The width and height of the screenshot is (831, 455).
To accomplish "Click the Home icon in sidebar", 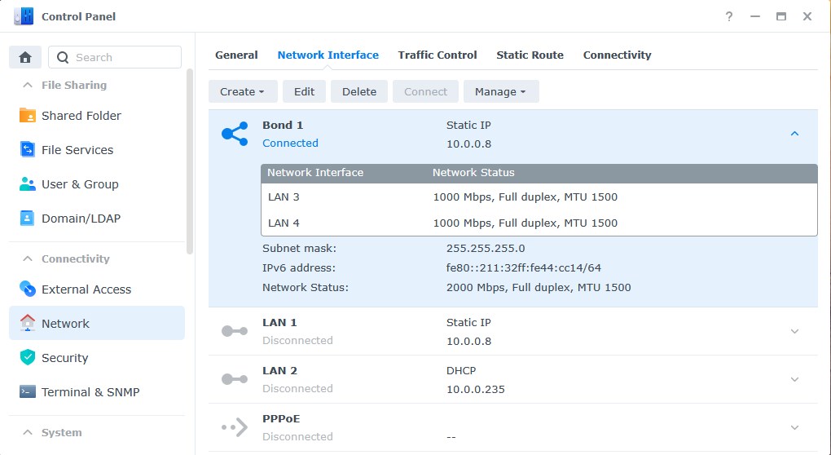I will (25, 57).
